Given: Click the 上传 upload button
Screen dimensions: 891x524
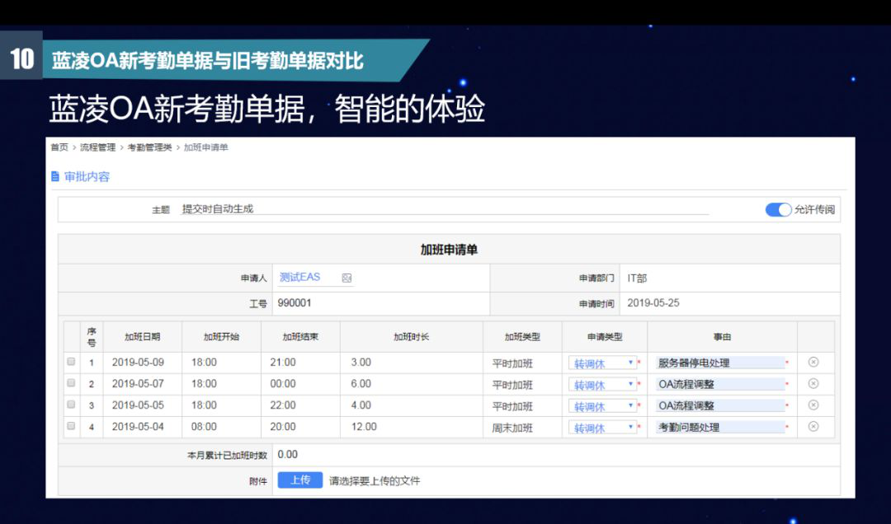Looking at the screenshot, I should 299,480.
